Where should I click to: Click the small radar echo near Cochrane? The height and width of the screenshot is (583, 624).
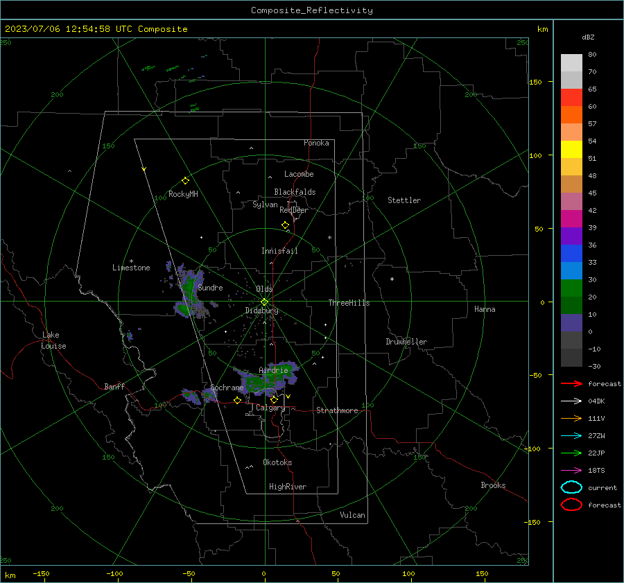point(209,396)
